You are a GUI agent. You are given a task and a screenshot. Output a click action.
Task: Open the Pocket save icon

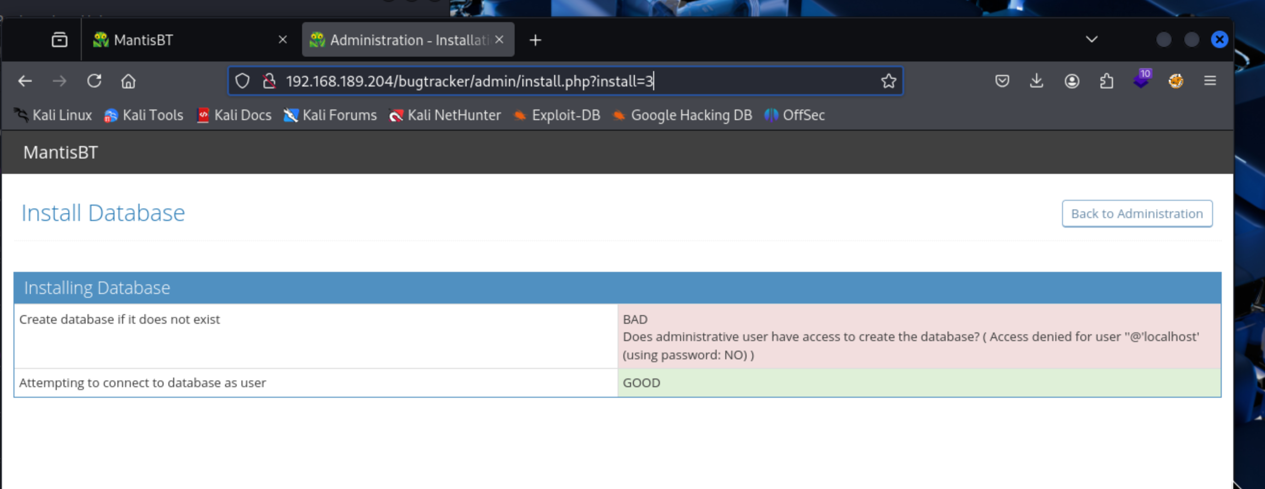(1002, 80)
